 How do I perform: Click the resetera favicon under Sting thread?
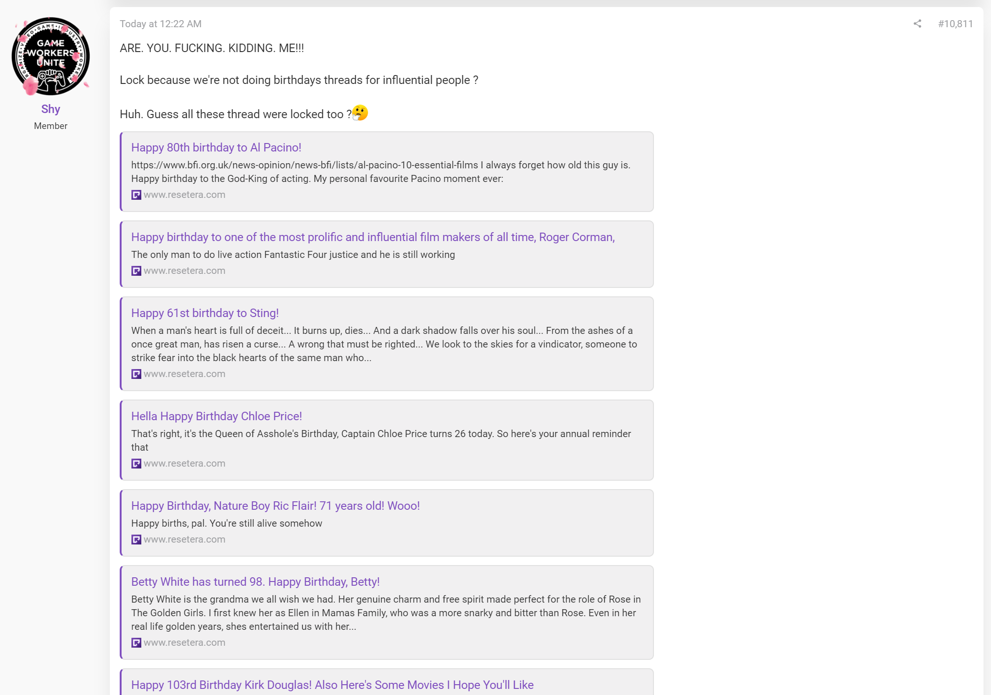[136, 374]
